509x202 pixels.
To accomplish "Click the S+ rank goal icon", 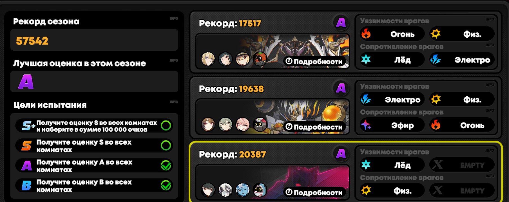I will click(x=28, y=126).
